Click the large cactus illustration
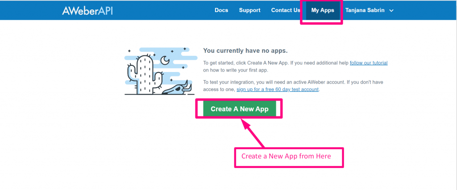 (x=145, y=74)
